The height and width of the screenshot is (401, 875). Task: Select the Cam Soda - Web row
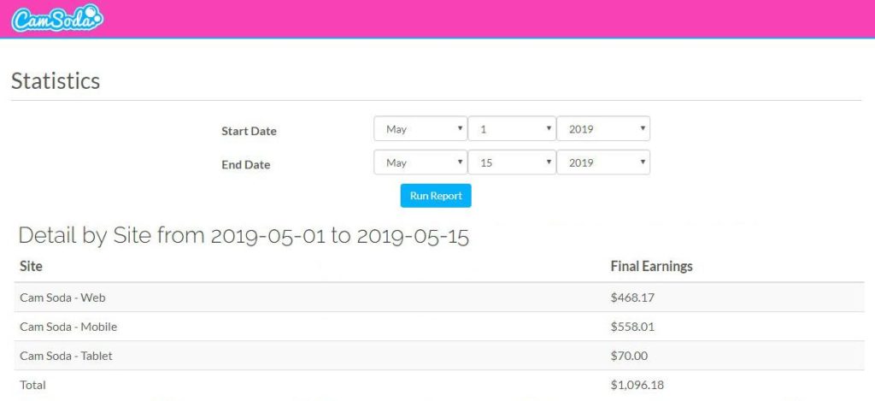coord(438,298)
